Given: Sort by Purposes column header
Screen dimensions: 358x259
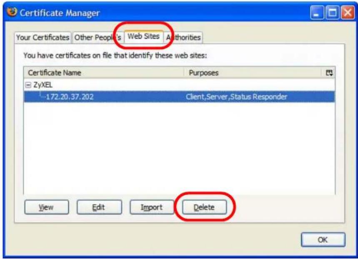Looking at the screenshot, I should 253,73.
